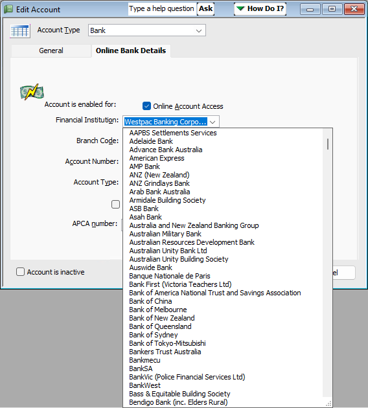Pick Asah Bank from list
368x408 pixels.
click(146, 217)
